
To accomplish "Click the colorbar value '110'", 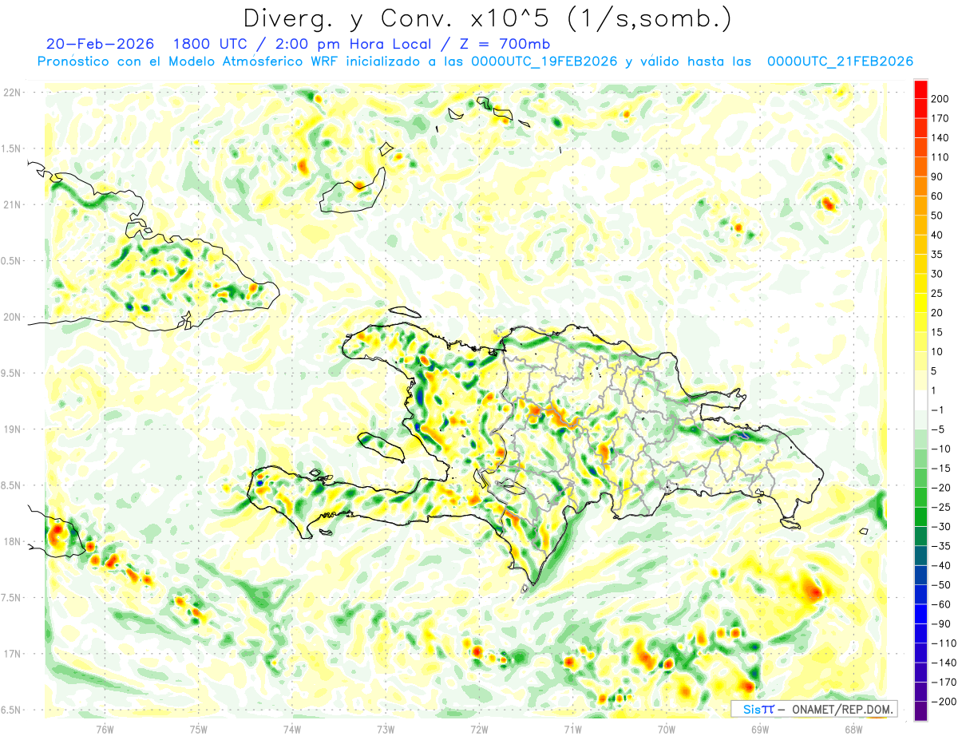I will [941, 157].
